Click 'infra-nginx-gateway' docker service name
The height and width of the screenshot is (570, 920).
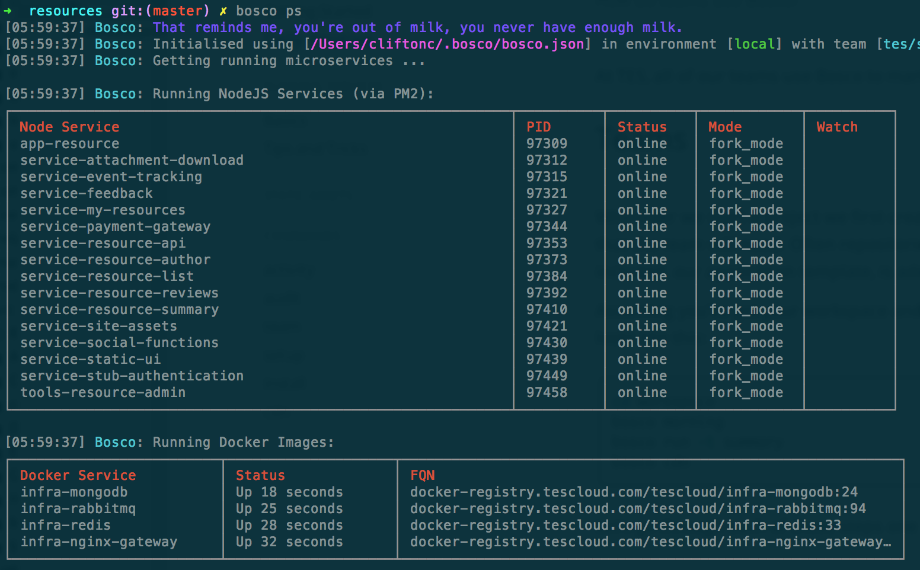pos(98,542)
